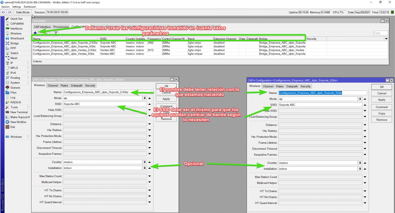This screenshot has height=213, width=395.
Task: Click the Undo arrow in top toolbar
Action: pyautogui.click(x=3, y=12)
